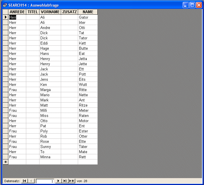Select the TITEL column header
Screen dimensions: 204x185
click(x=33, y=12)
